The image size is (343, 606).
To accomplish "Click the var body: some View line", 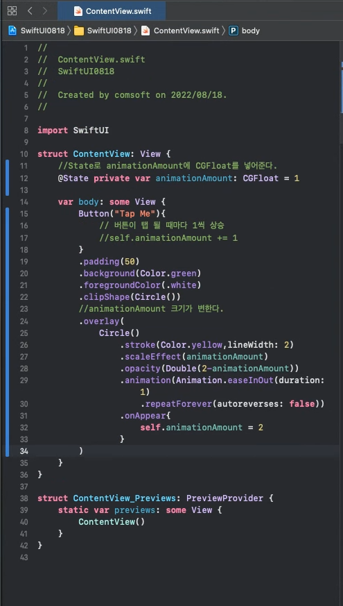I will 112,202.
